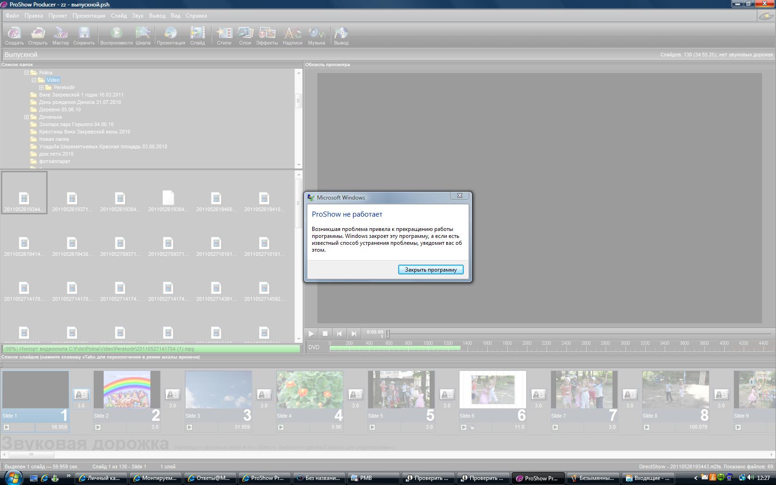Click the preview position slider handle
The width and height of the screenshot is (776, 485).
388,333
